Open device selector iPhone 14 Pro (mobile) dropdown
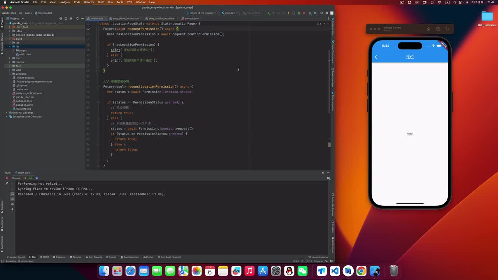Image resolution: width=498 pixels, height=280 pixels. [x=202, y=13]
